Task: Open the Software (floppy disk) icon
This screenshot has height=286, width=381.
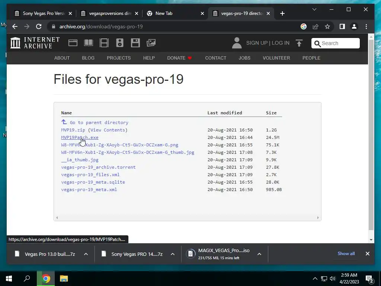Action: tap(135, 43)
